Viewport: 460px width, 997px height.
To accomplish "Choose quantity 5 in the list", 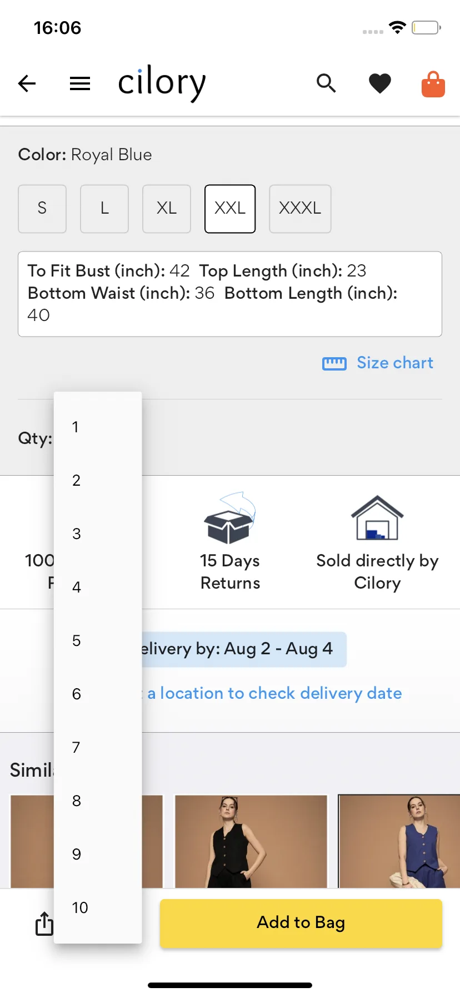I will tap(77, 640).
